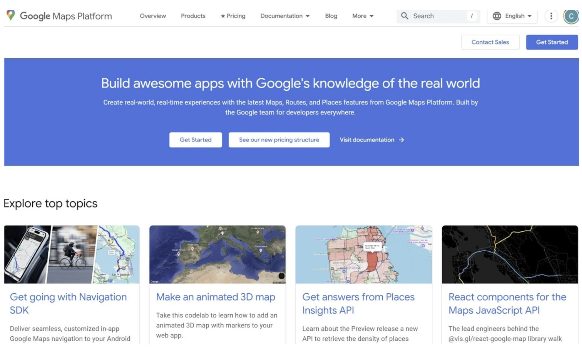
Task: Open React components for Maps JavaScript API
Action: click(x=507, y=303)
